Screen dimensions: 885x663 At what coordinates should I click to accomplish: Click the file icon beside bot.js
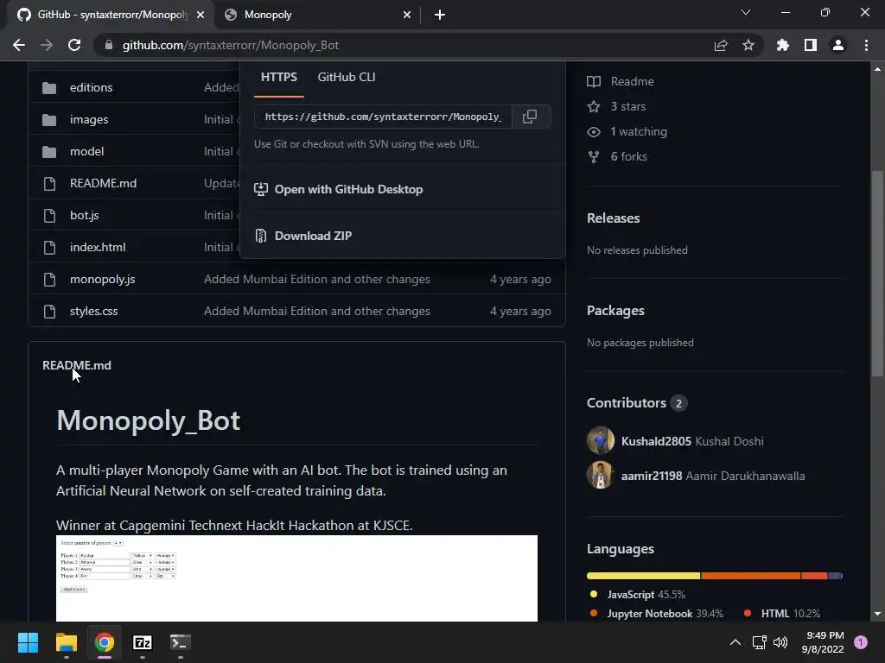tap(49, 215)
